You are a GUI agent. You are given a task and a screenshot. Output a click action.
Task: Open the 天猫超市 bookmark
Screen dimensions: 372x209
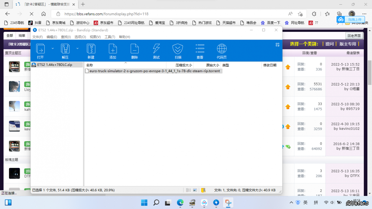point(225,23)
